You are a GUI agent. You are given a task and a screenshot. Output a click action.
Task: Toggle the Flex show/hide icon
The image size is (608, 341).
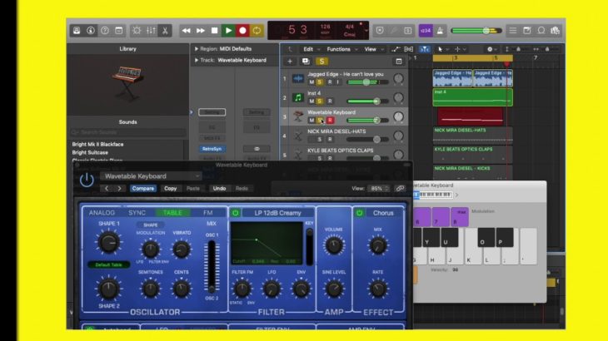(409, 49)
